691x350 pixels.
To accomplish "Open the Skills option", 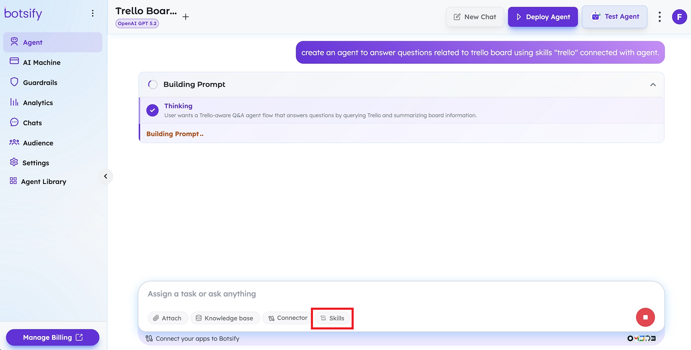I will pos(332,318).
